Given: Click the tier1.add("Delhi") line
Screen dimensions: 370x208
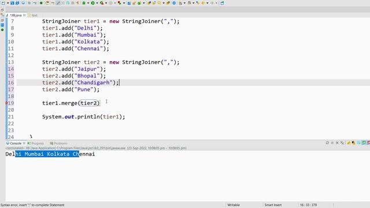Looking at the screenshot, I should (x=72, y=28).
